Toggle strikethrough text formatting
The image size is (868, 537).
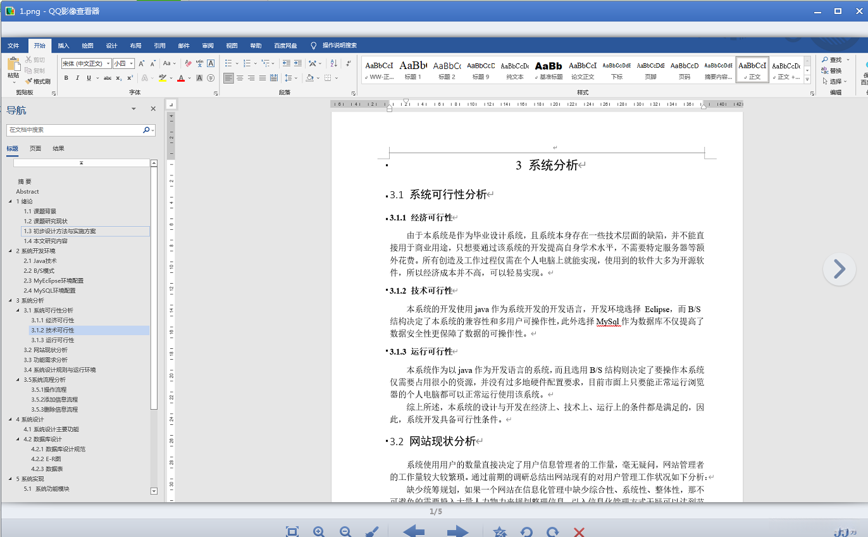[x=108, y=78]
